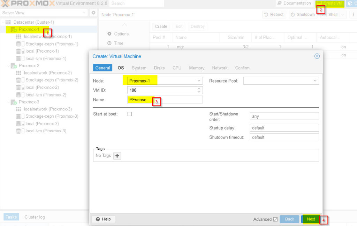Open the Node dropdown
357x226 pixels.
(199, 81)
